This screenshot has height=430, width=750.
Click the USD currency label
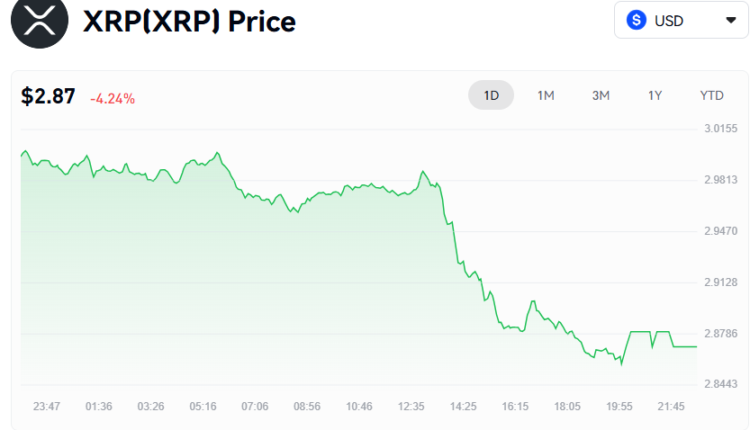pyautogui.click(x=669, y=21)
